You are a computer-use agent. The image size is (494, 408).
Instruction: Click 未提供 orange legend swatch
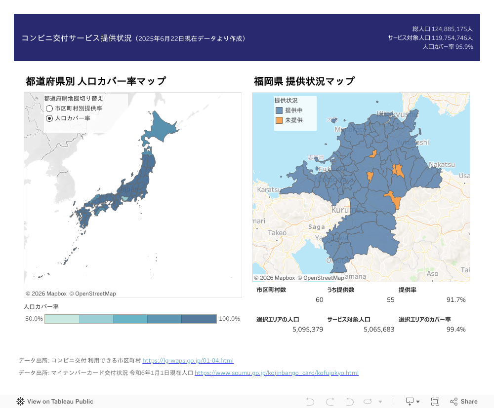279,120
